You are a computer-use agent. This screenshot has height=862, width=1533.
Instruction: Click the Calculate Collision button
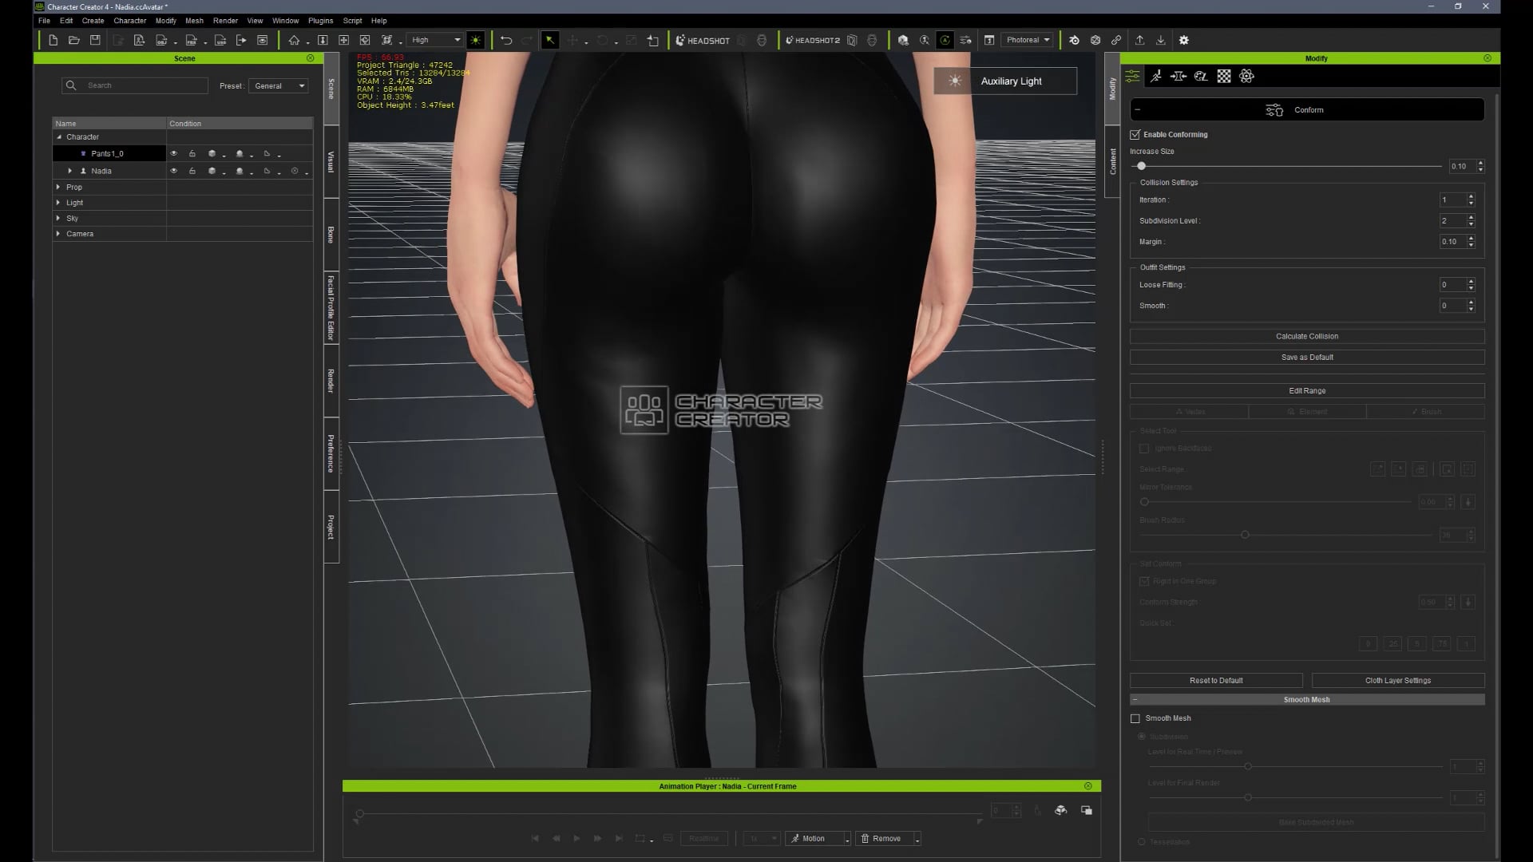(1306, 336)
